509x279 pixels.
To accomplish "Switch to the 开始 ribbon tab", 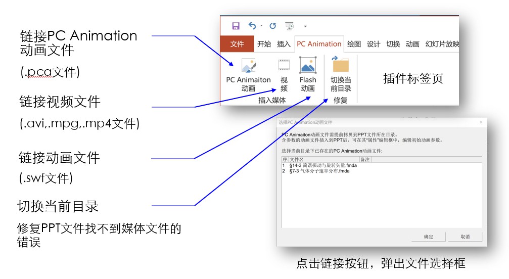I will [x=264, y=44].
